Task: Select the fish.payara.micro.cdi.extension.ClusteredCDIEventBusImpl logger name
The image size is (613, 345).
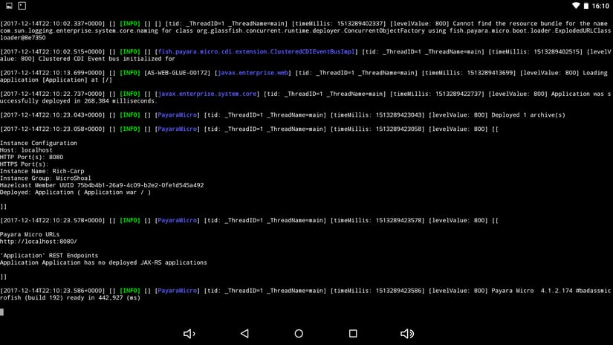Action: coord(256,51)
